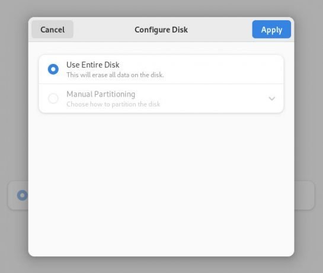Click the "Manual Partitioning" label text
The height and width of the screenshot is (273, 323).
(101, 94)
